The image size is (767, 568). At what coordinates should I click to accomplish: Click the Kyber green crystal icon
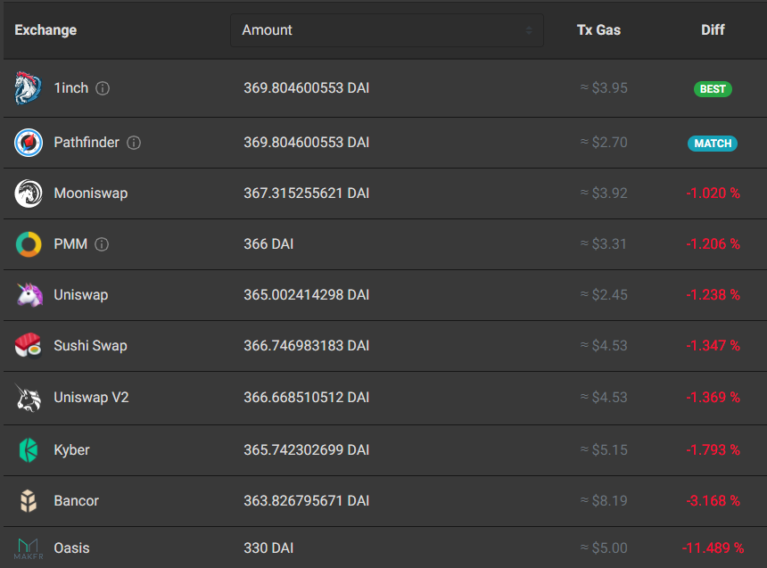pos(29,450)
